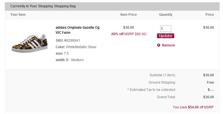The image size is (223, 114).
Task: Click the Color White/Metallic Silver detail
Action: pyautogui.click(x=76, y=47)
